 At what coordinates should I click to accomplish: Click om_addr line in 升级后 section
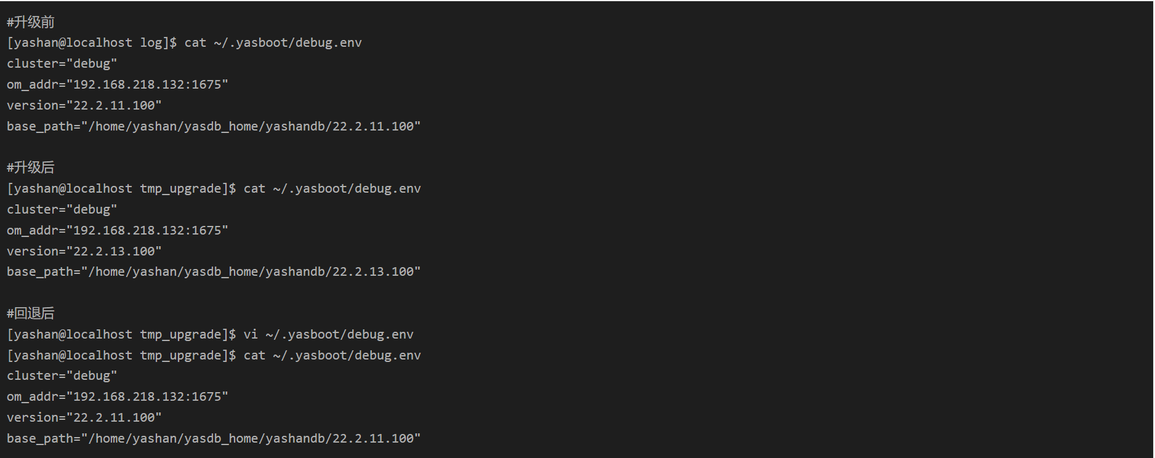click(x=117, y=230)
